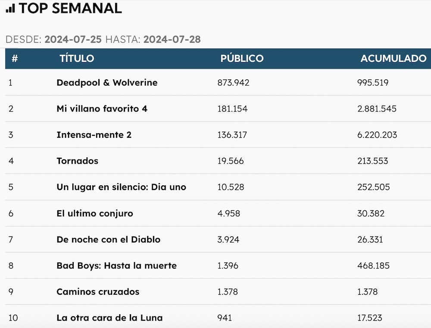Open Mi villano favorito 4 entry
Image resolution: width=431 pixels, height=328 pixels.
click(102, 109)
